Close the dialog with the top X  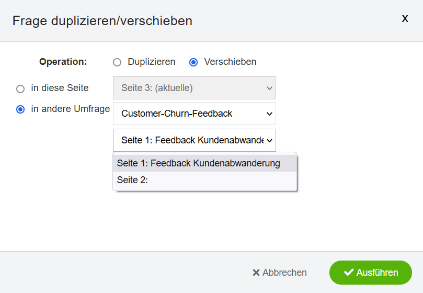(405, 19)
